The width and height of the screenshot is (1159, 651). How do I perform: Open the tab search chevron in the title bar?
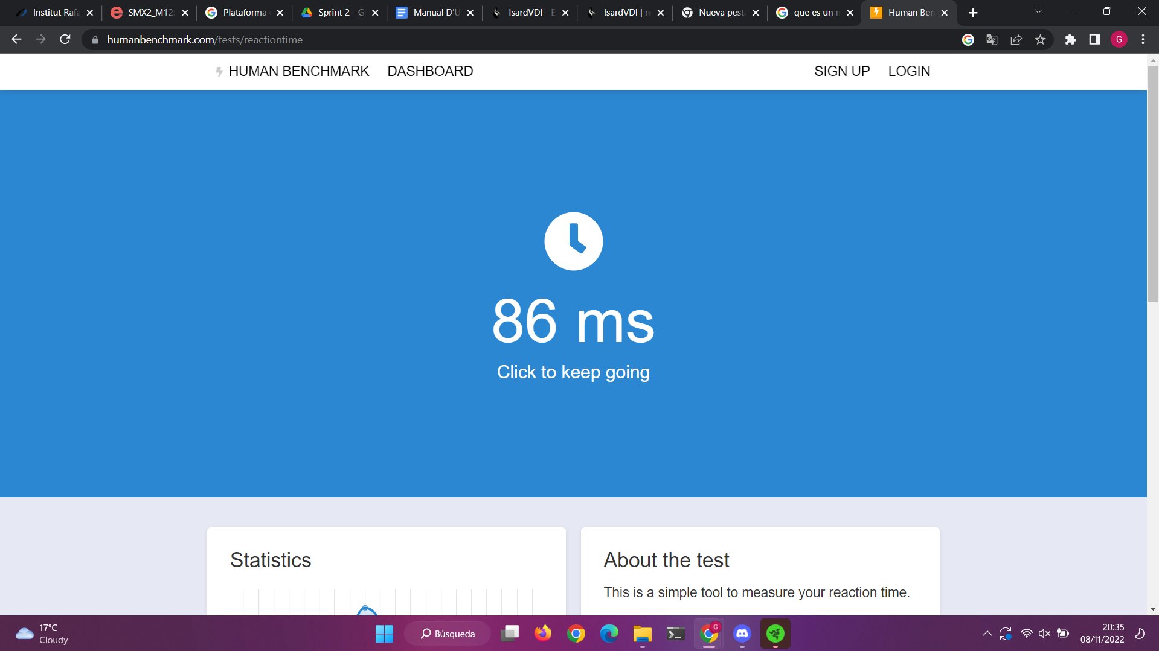pyautogui.click(x=1038, y=12)
